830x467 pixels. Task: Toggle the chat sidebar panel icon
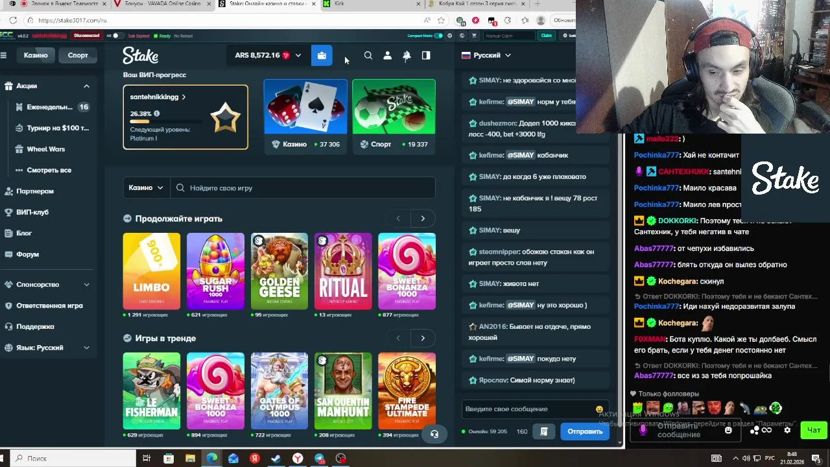(x=426, y=56)
